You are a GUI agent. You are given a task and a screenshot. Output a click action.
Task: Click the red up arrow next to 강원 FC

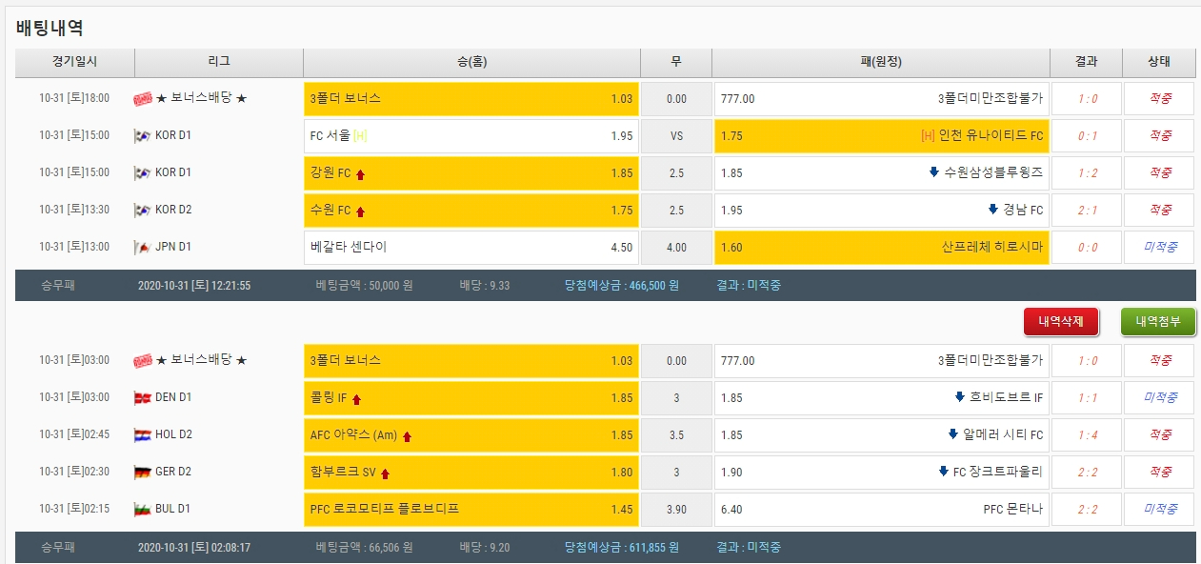point(361,173)
